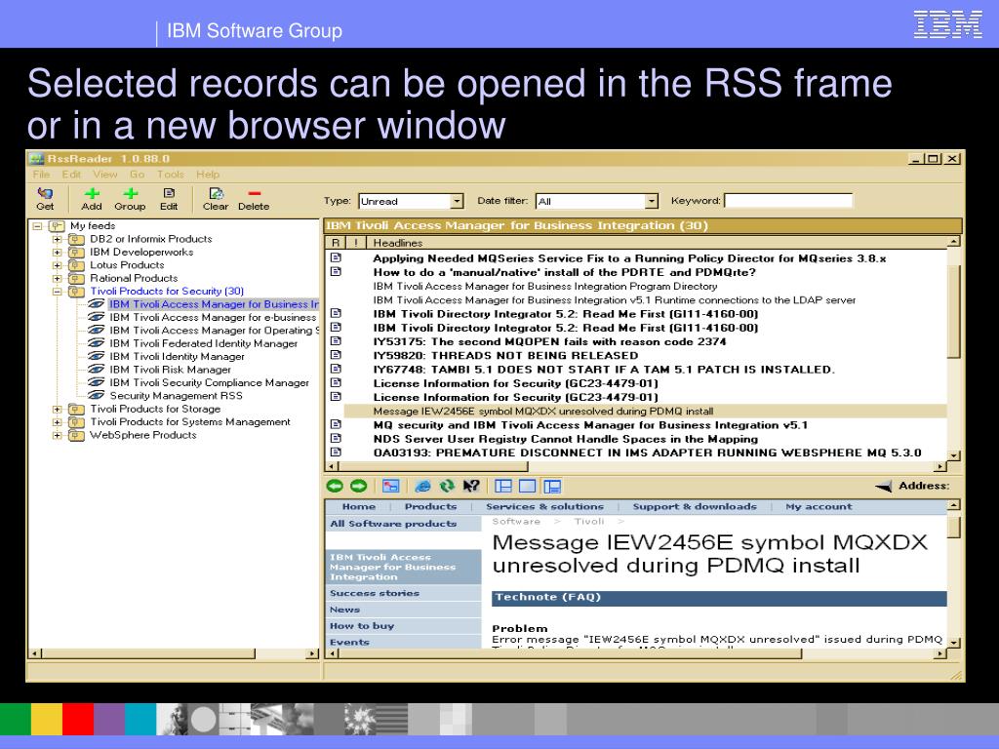Viewport: 999px width, 749px height.
Task: Click the image page icon after Forward arrow
Action: [390, 486]
